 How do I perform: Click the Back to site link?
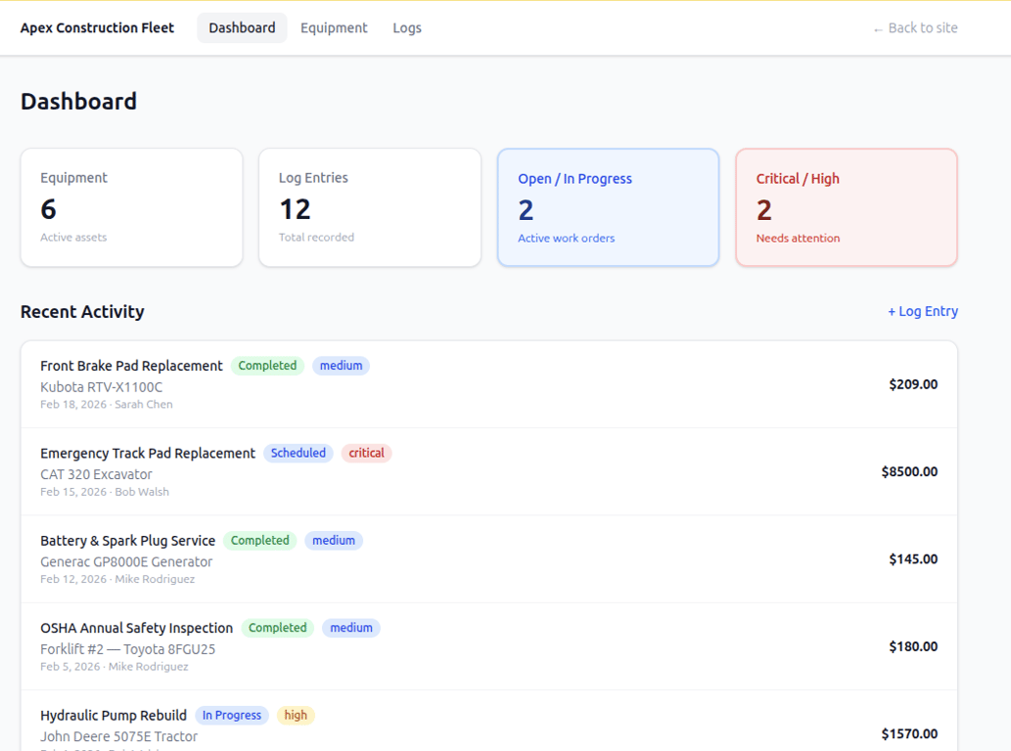click(x=915, y=28)
